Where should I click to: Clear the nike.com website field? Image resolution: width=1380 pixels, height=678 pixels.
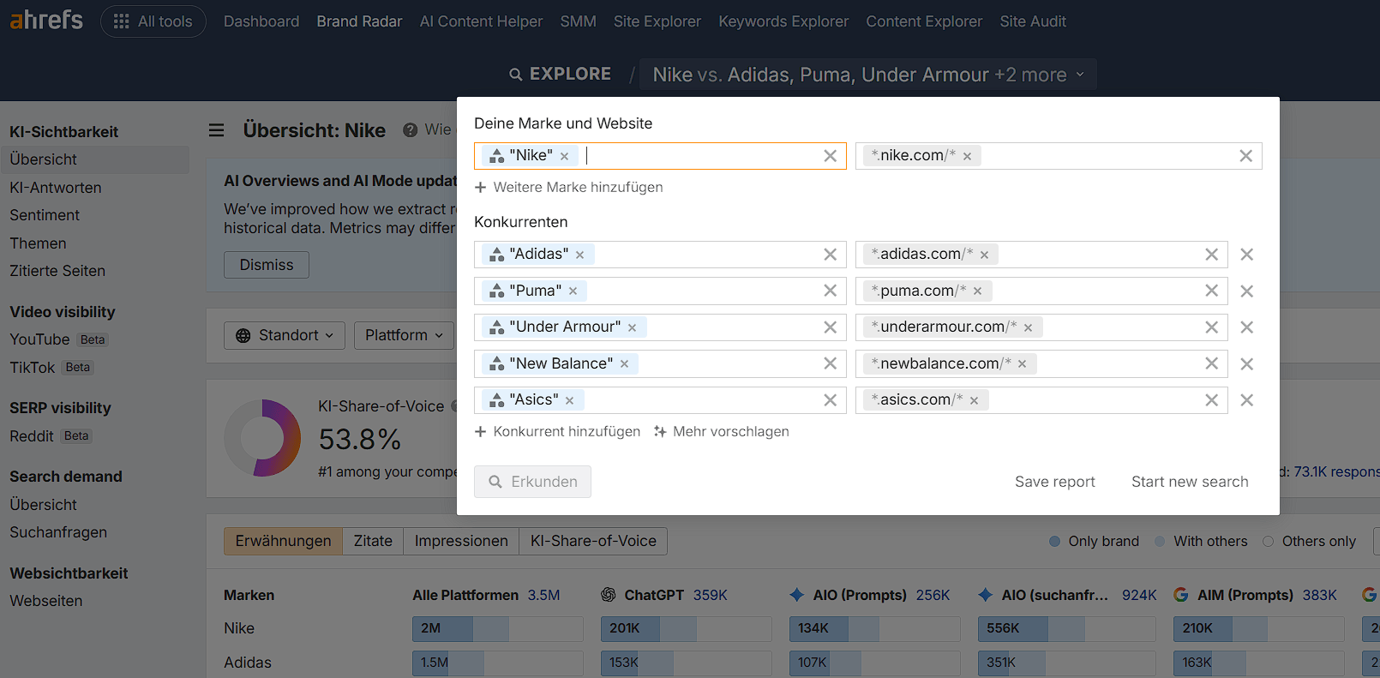1245,156
